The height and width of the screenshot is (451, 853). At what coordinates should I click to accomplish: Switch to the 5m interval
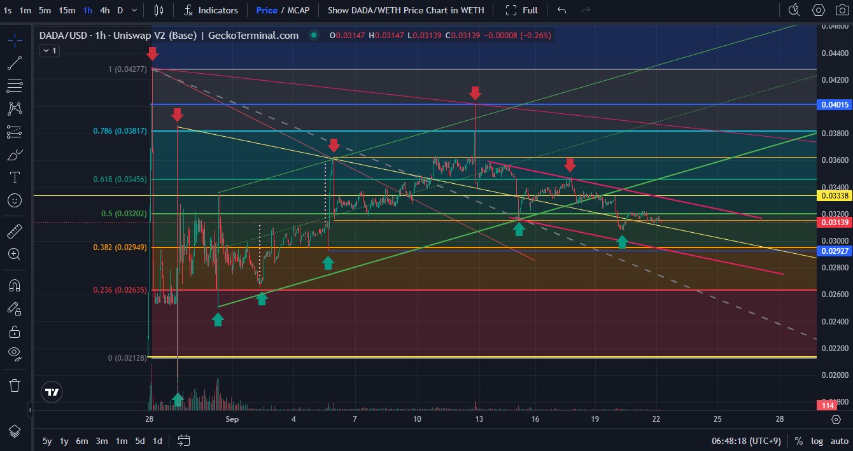[x=45, y=10]
